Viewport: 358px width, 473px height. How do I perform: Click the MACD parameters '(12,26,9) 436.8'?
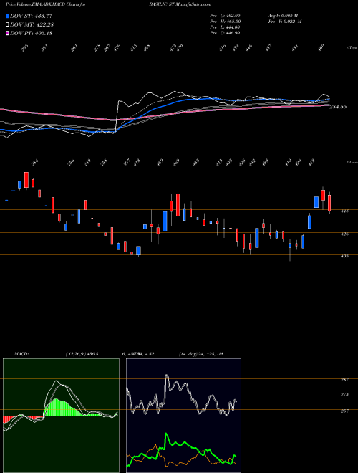tap(82, 354)
